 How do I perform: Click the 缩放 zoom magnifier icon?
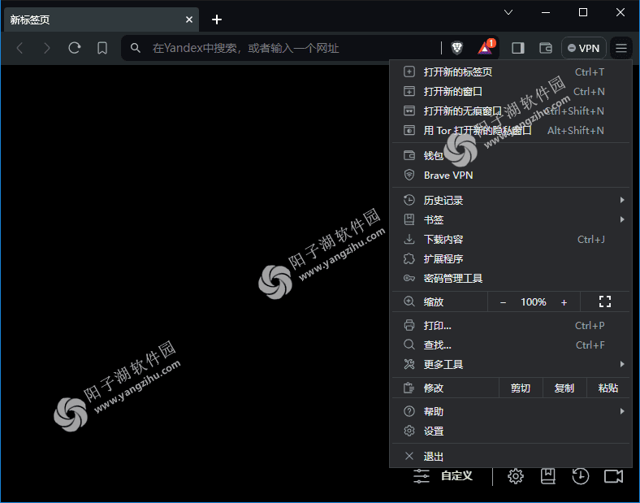pos(409,301)
